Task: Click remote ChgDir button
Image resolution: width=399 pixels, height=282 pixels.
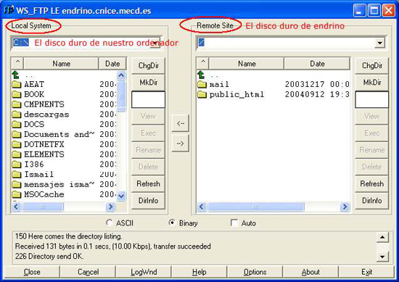Action: [371, 65]
